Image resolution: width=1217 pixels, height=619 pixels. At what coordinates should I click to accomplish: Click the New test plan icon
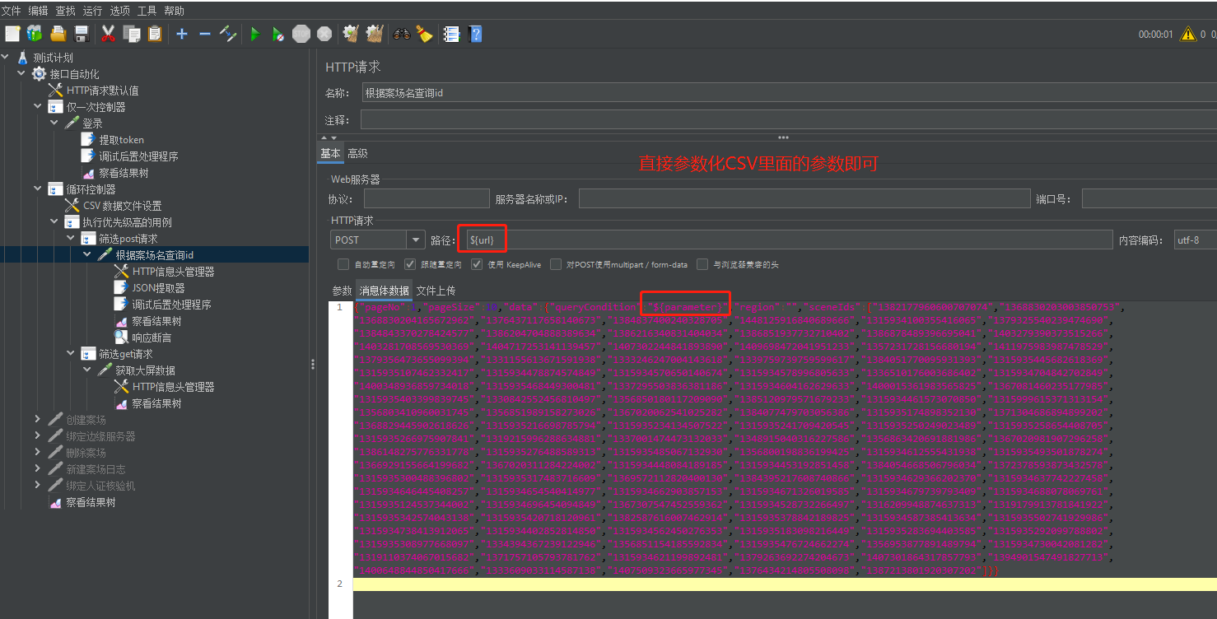pos(12,34)
